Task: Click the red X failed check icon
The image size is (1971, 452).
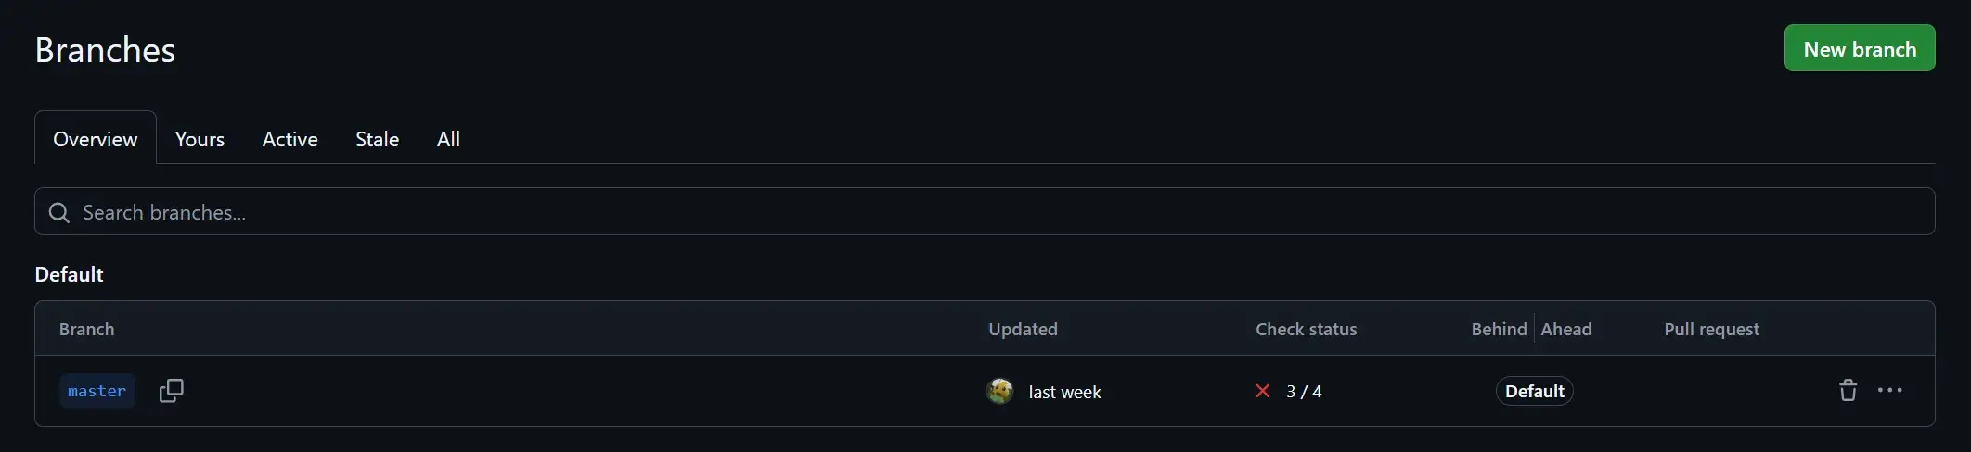Action: pyautogui.click(x=1262, y=391)
